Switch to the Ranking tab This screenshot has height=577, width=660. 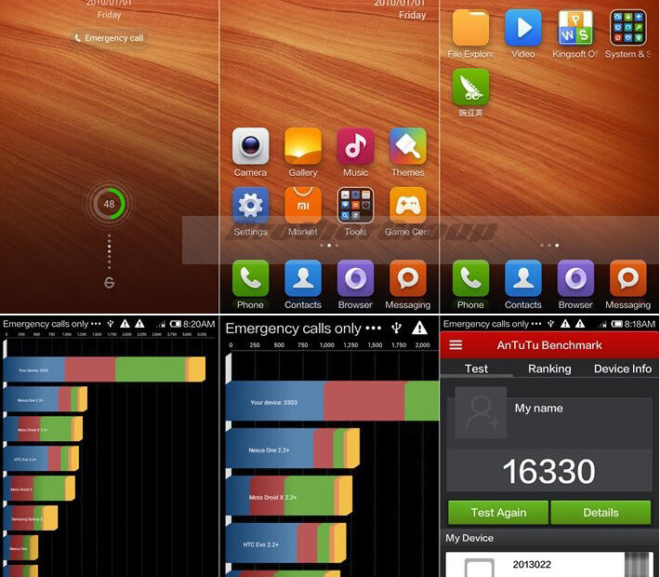549,369
